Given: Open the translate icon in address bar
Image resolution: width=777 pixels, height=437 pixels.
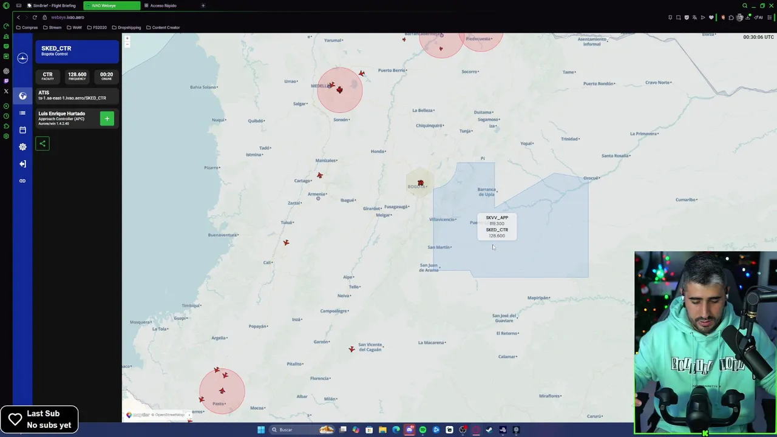Looking at the screenshot, I should (694, 17).
